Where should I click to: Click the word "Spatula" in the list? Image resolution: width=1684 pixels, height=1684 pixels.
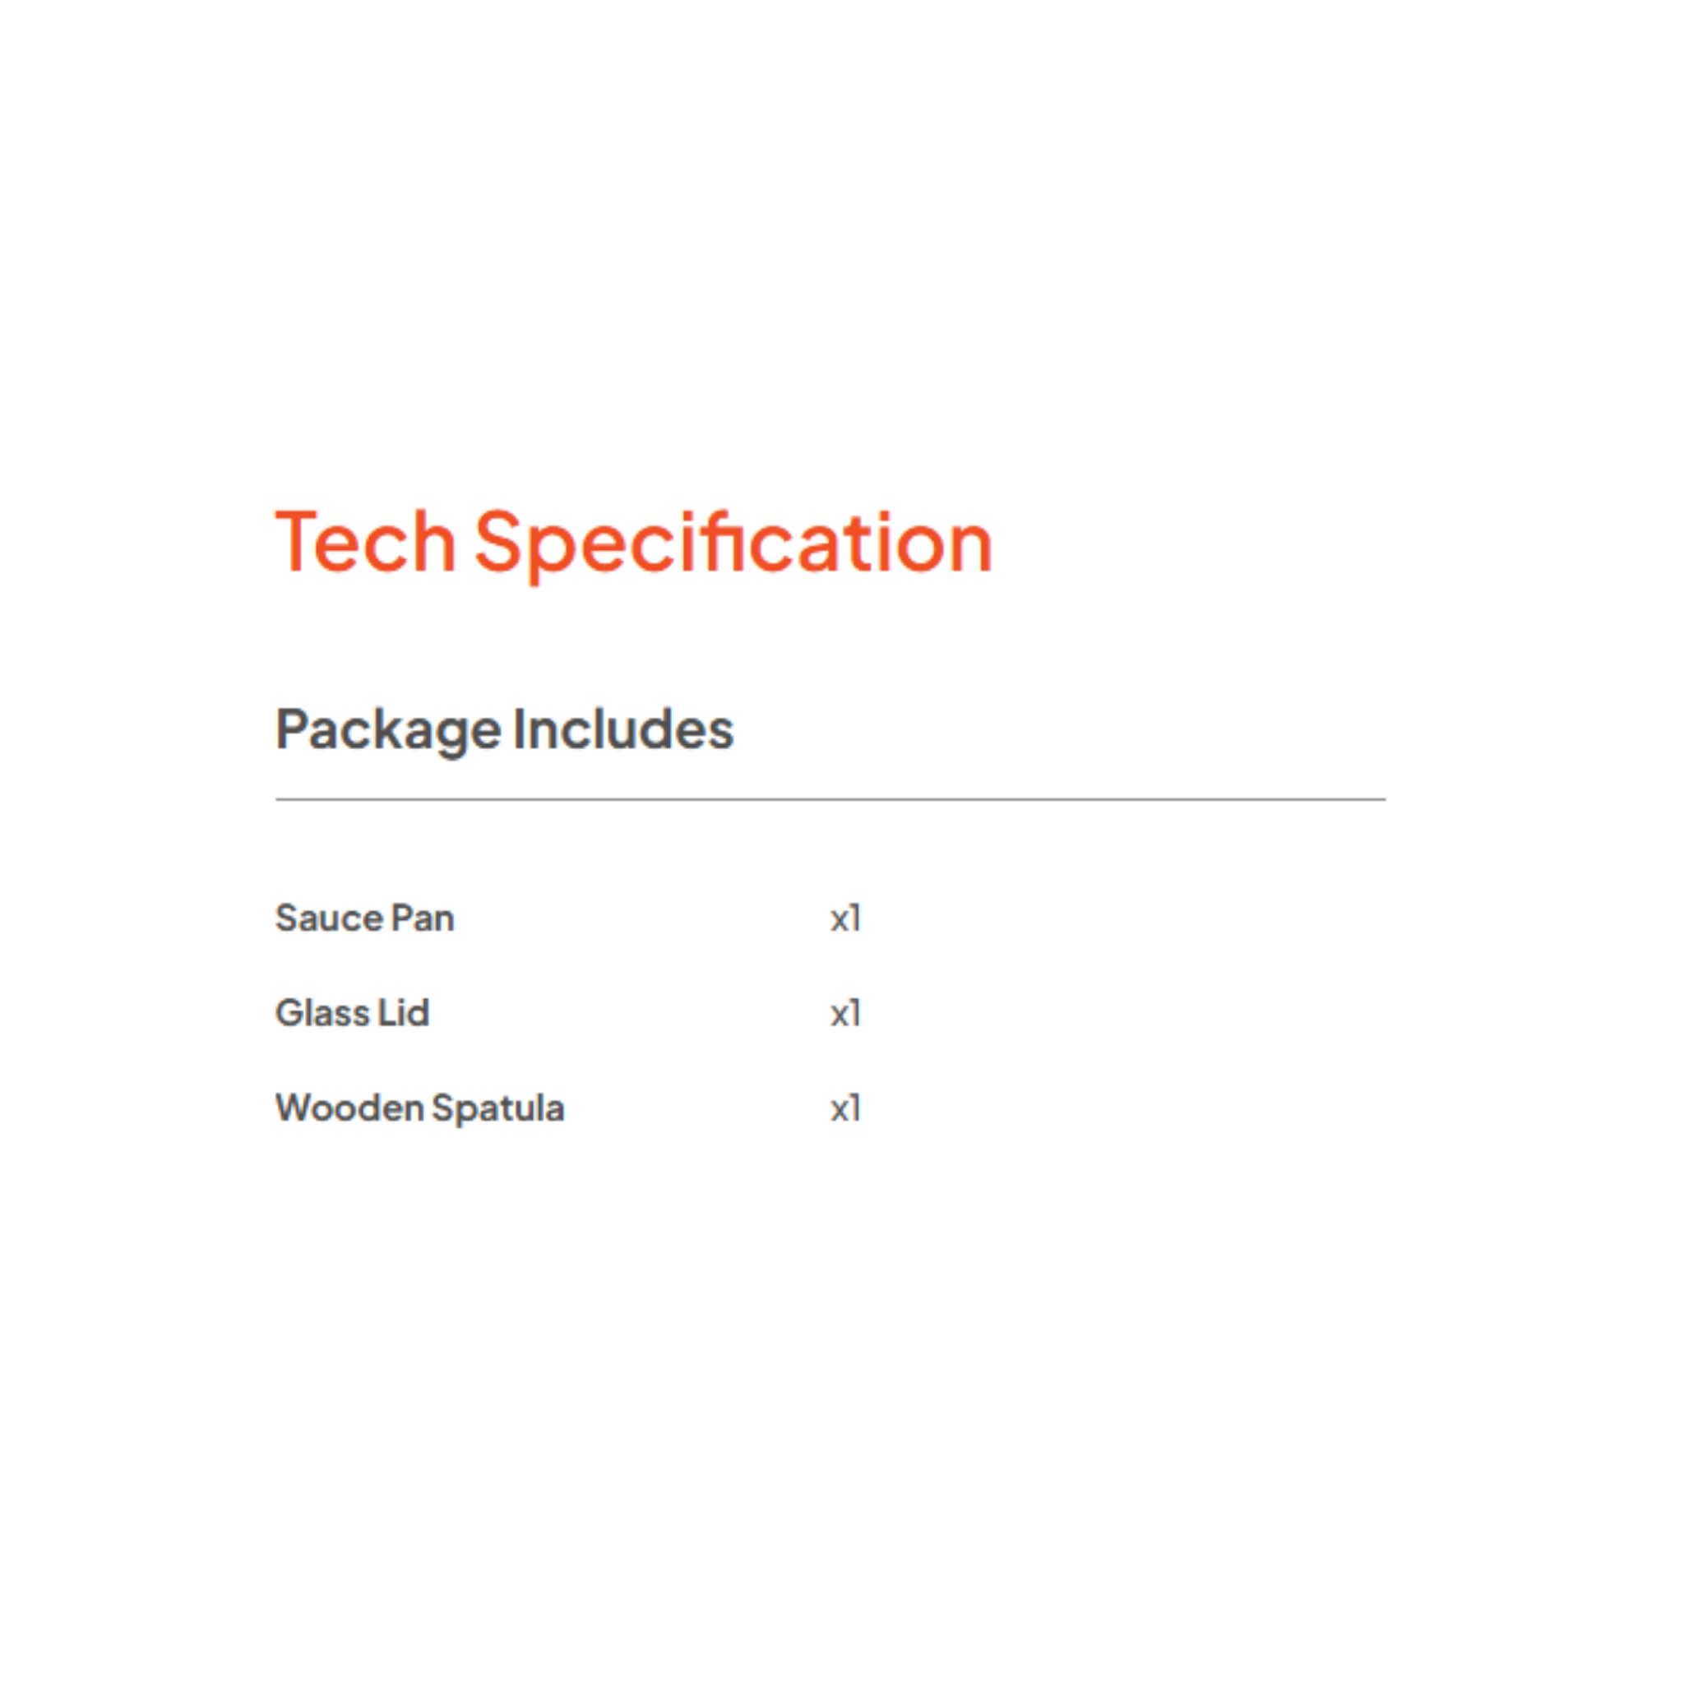coord(497,1108)
